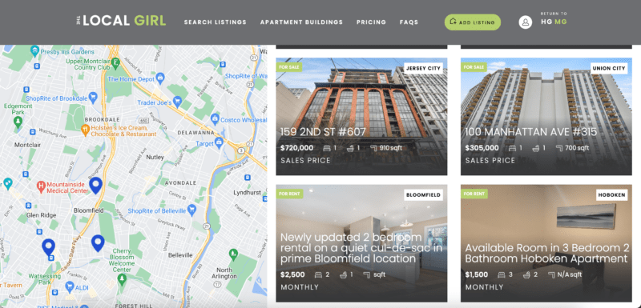
Task: Open the Pricing page
Action: coord(371,22)
